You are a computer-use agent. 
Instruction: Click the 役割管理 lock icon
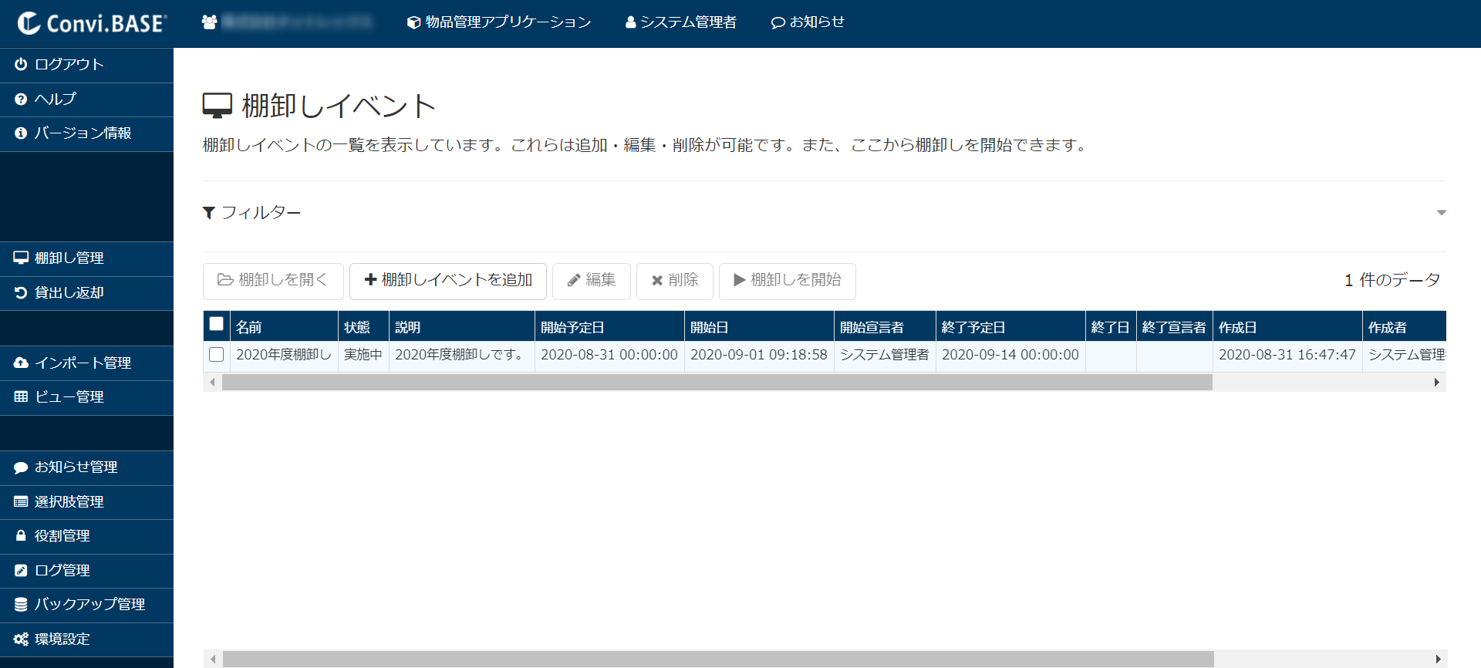[x=21, y=535]
